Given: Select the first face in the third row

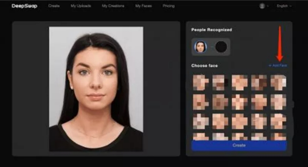Looking at the screenshot, I should click(201, 121).
